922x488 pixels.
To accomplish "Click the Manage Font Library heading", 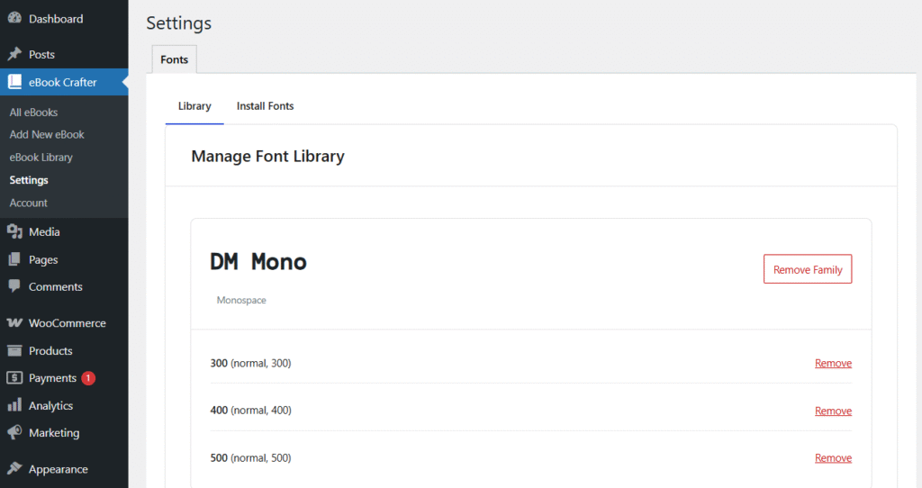I will (x=267, y=157).
